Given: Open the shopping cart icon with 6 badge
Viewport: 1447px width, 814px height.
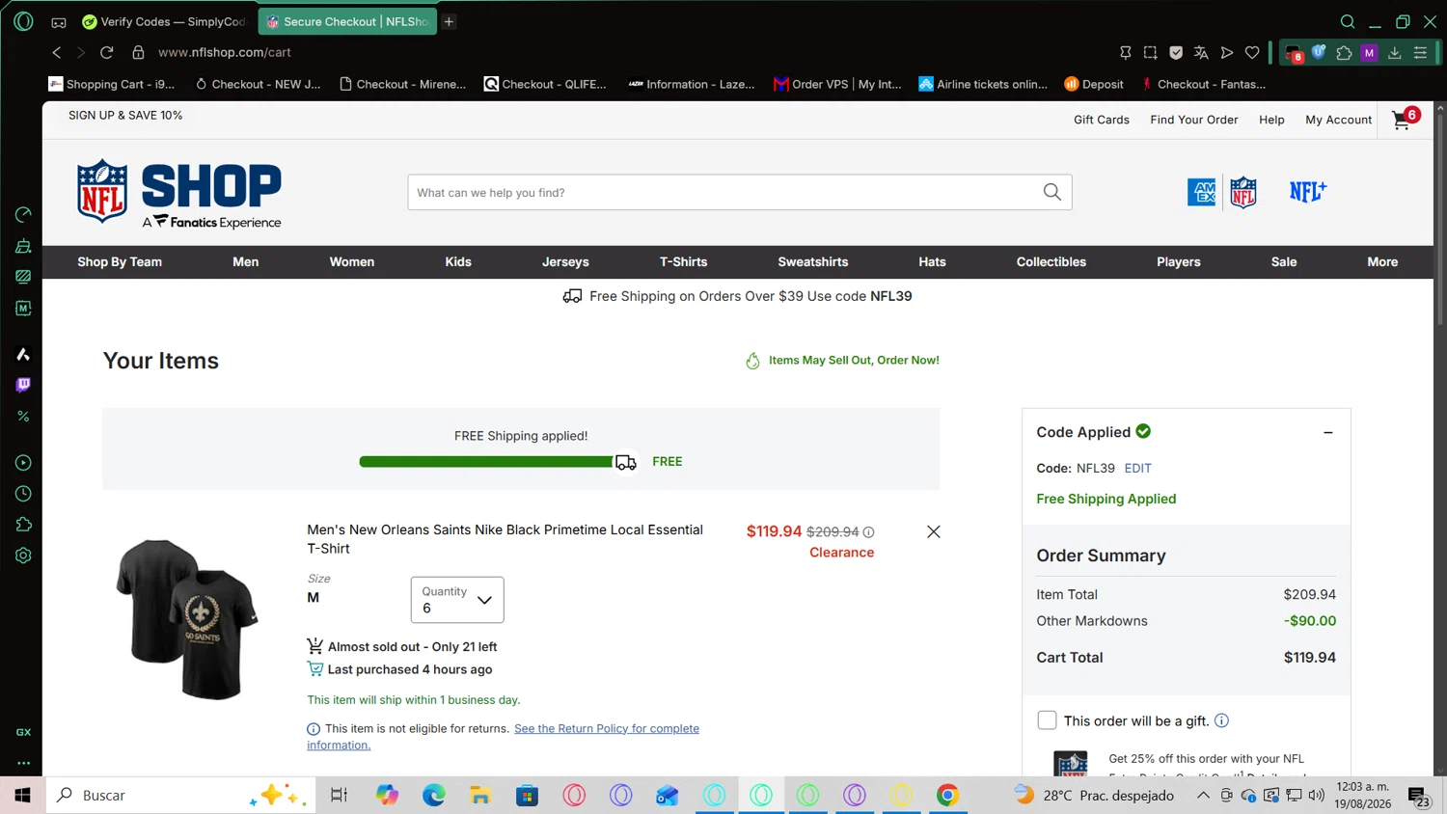Looking at the screenshot, I should [x=1405, y=119].
